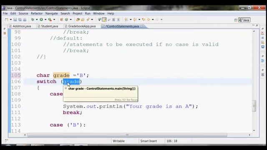Click the Open Perspective icon
Screen dimensions: 267x150
(236, 20)
